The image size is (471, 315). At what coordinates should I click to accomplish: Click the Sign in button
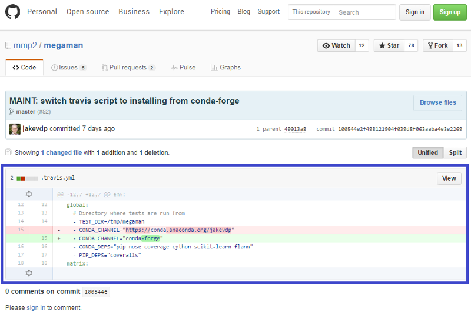pos(415,12)
